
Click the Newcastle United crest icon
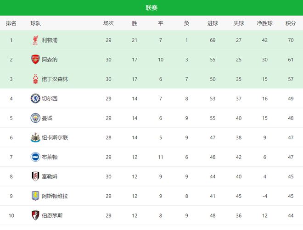point(35,137)
